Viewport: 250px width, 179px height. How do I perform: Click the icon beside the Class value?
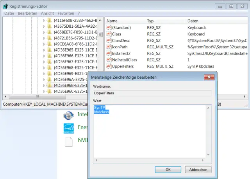pyautogui.click(x=109, y=34)
